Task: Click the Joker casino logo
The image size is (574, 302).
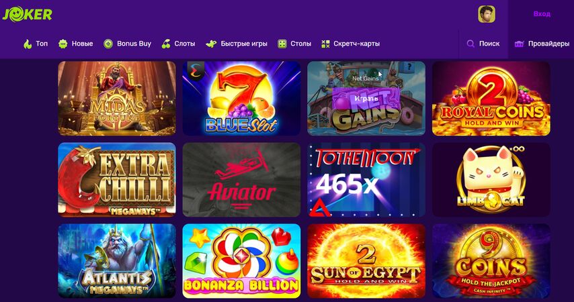Action: [x=28, y=15]
